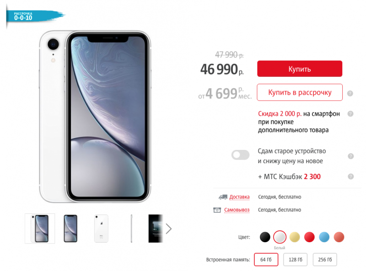Viewport: 366px width, 271px height.
Task: Click the pickup store icon
Action: (217, 210)
